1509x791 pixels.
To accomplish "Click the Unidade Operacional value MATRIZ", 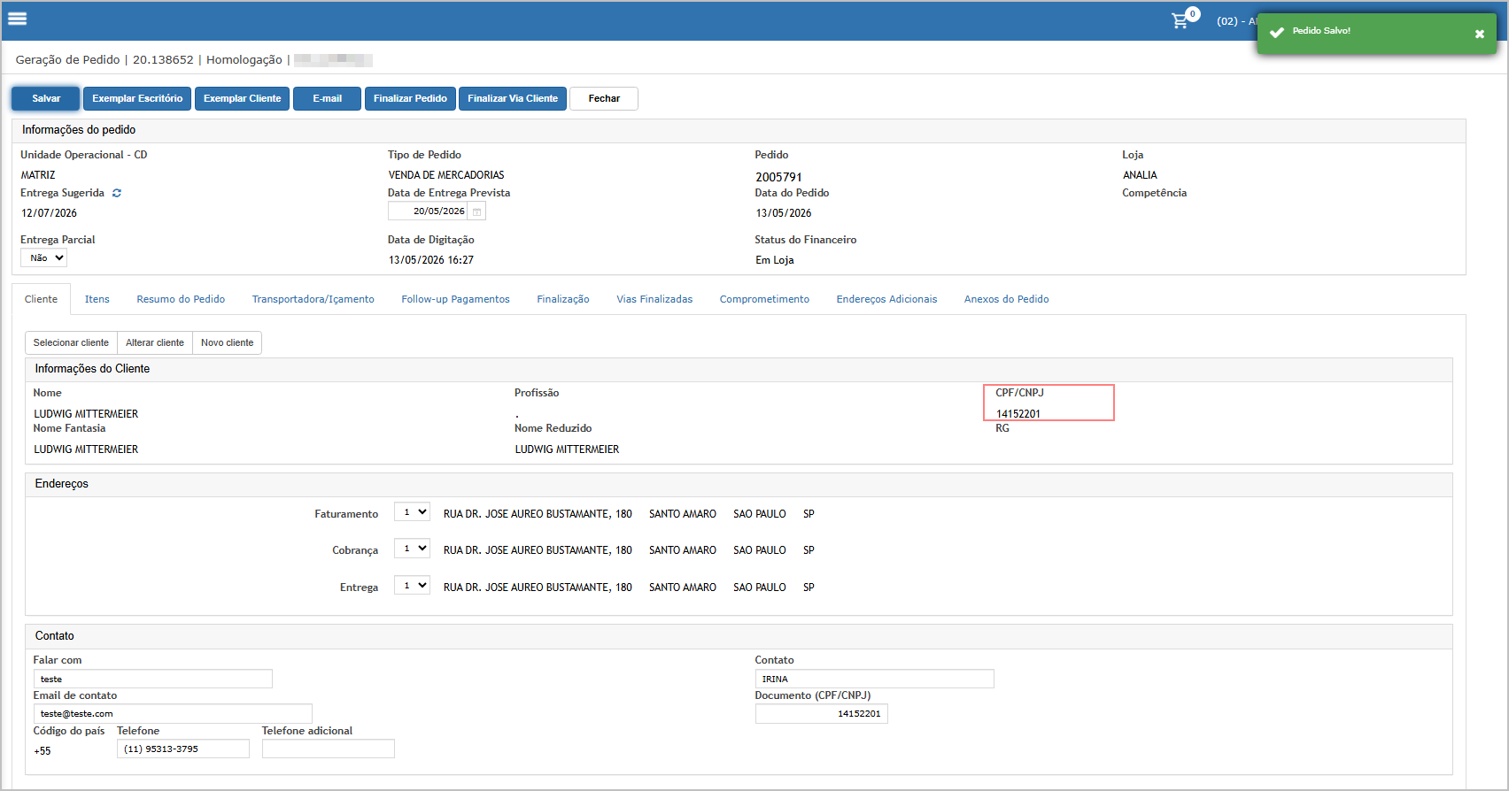I will point(38,175).
